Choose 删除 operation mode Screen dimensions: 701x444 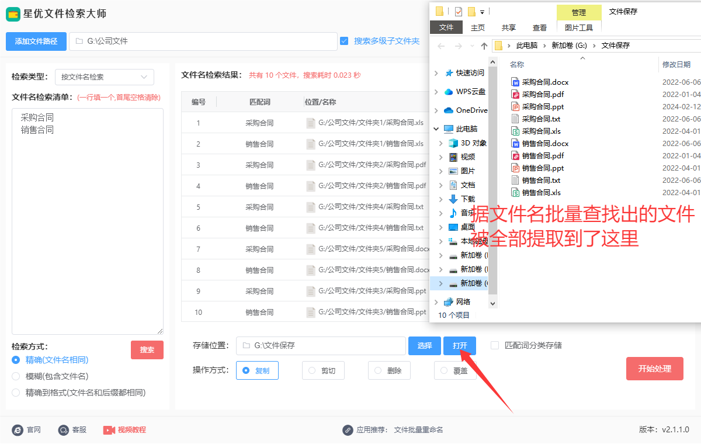(389, 370)
